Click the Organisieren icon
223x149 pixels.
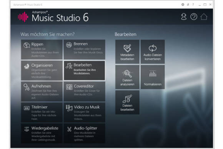[x=27, y=66]
